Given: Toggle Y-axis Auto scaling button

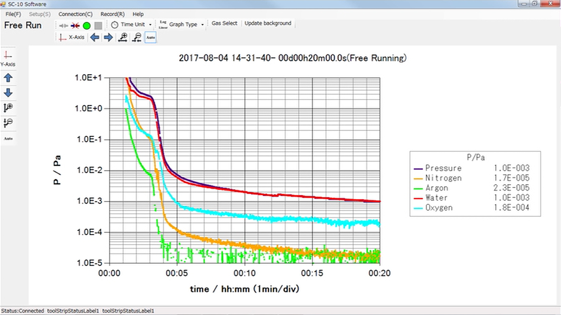Looking at the screenshot, I should [8, 138].
